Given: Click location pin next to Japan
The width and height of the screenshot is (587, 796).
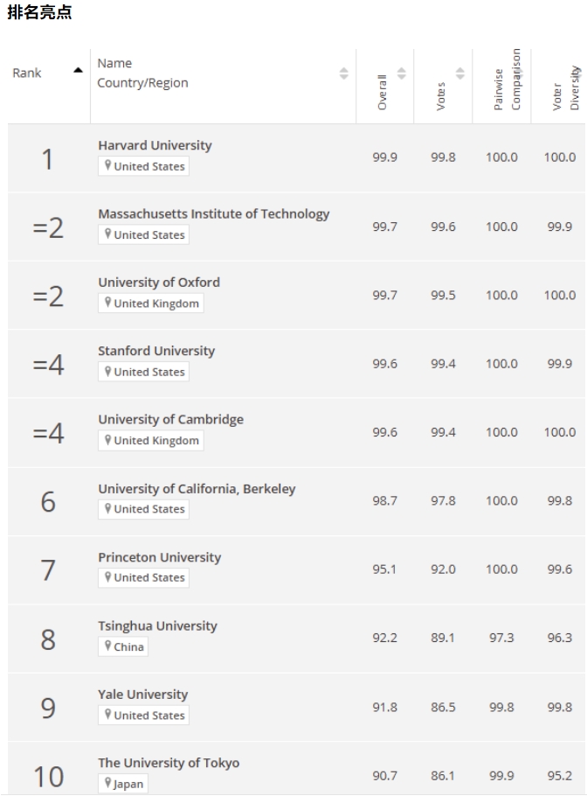Looking at the screenshot, I should [x=107, y=783].
